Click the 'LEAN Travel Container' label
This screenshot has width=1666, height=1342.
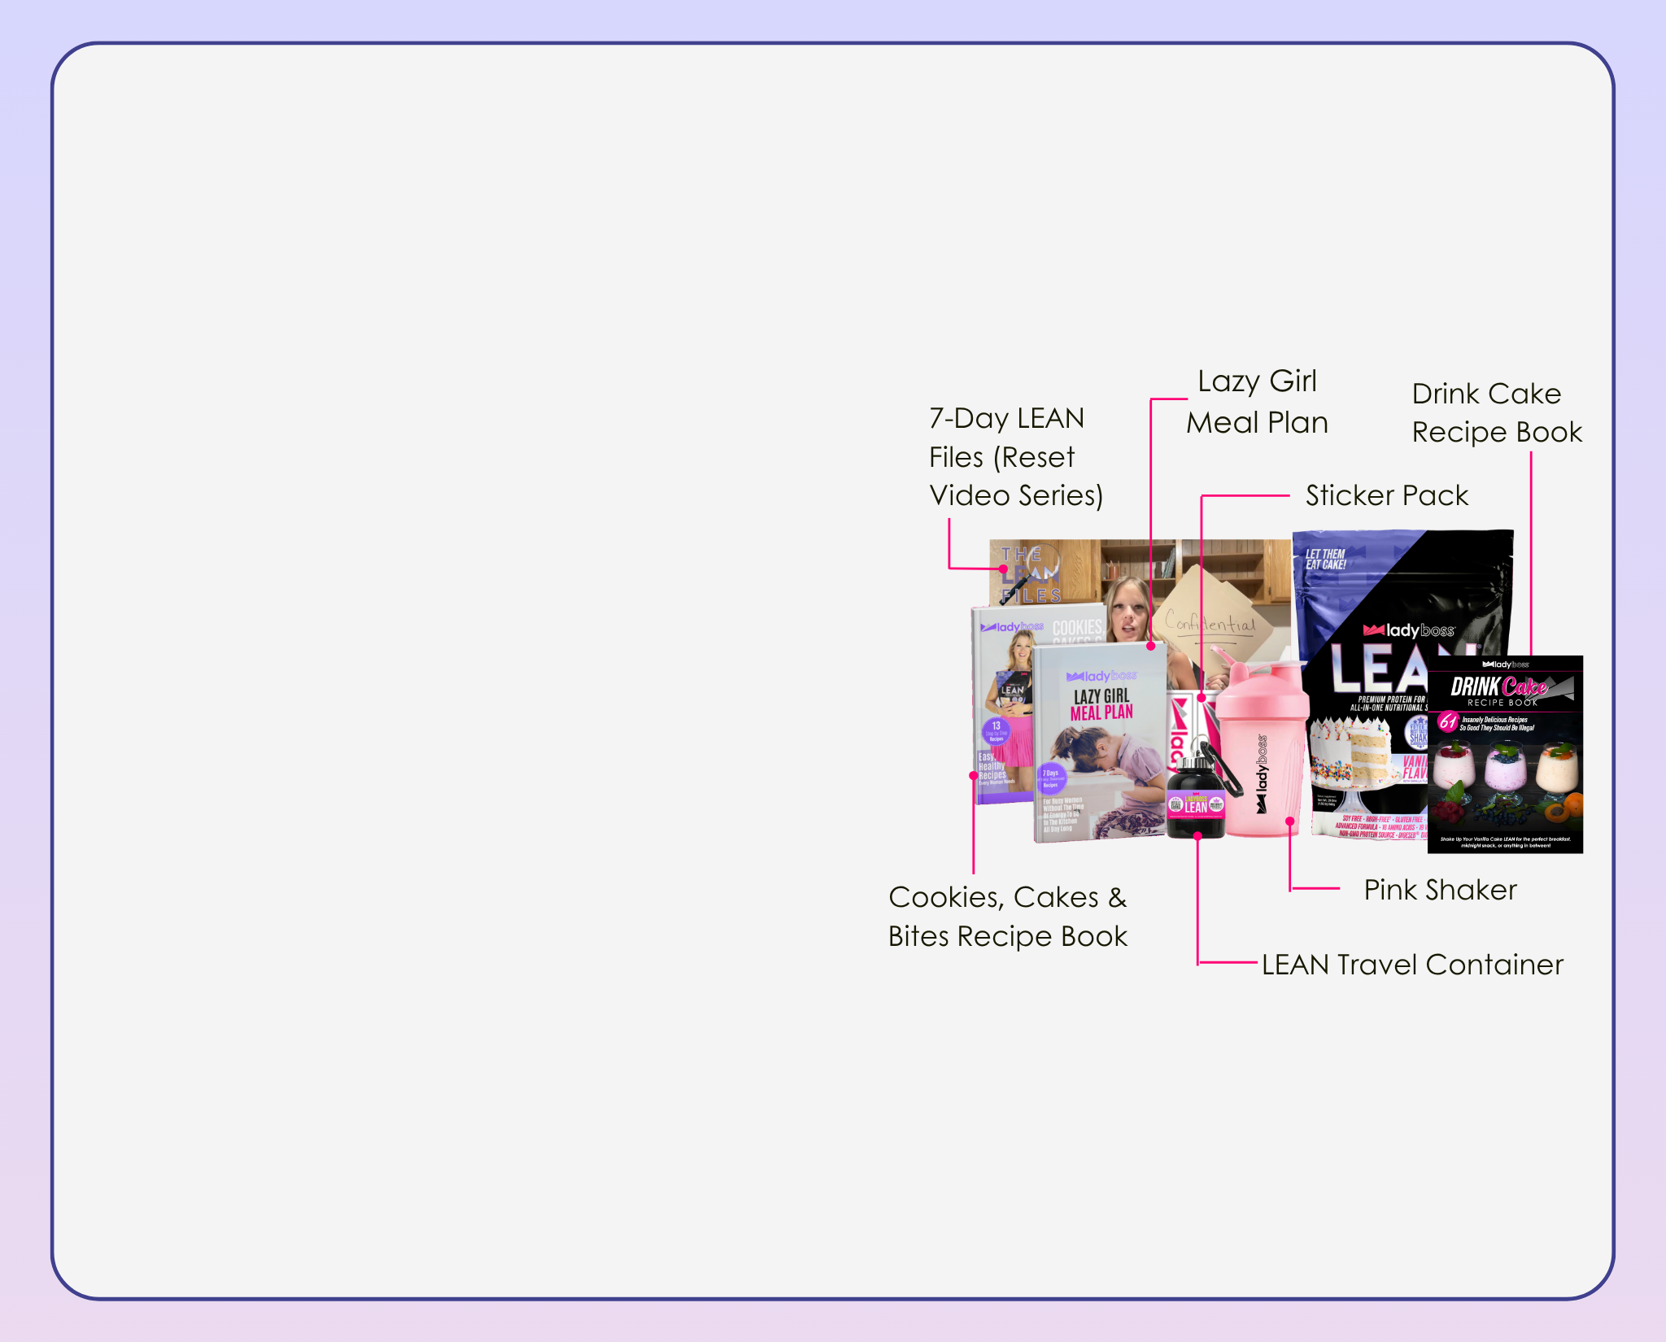pyautogui.click(x=1412, y=965)
